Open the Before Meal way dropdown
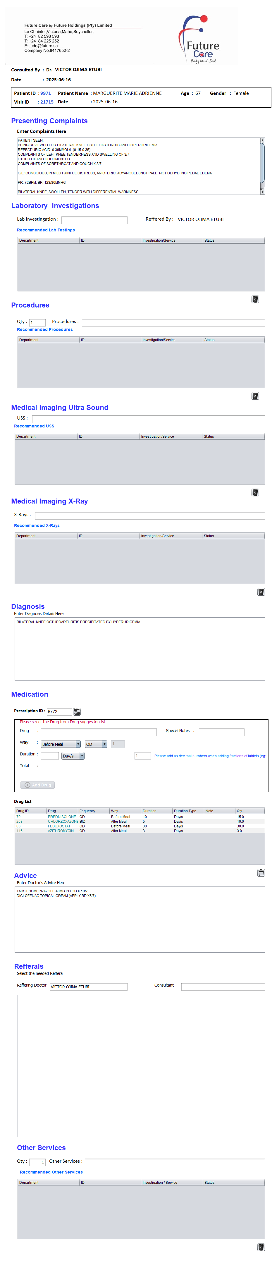This screenshot has height=1261, width=272. 61,744
